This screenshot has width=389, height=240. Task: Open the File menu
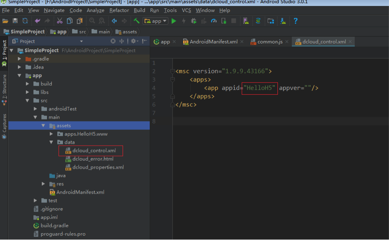5,10
